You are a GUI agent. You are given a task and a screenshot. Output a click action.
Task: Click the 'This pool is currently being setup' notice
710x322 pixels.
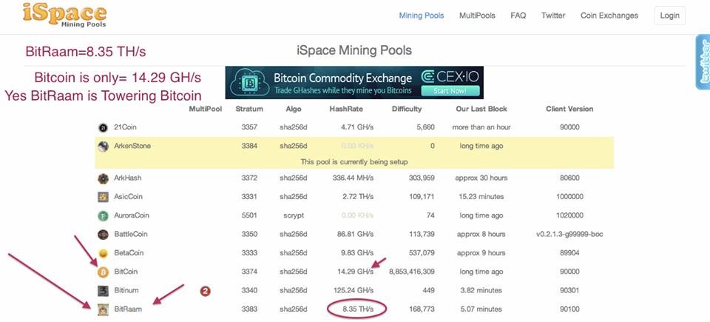coord(354,162)
